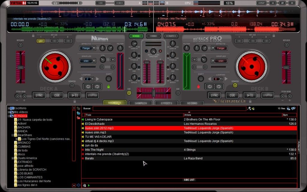Open the RECORD tab
Viewport: 307px width, 192px height.
tap(192, 103)
